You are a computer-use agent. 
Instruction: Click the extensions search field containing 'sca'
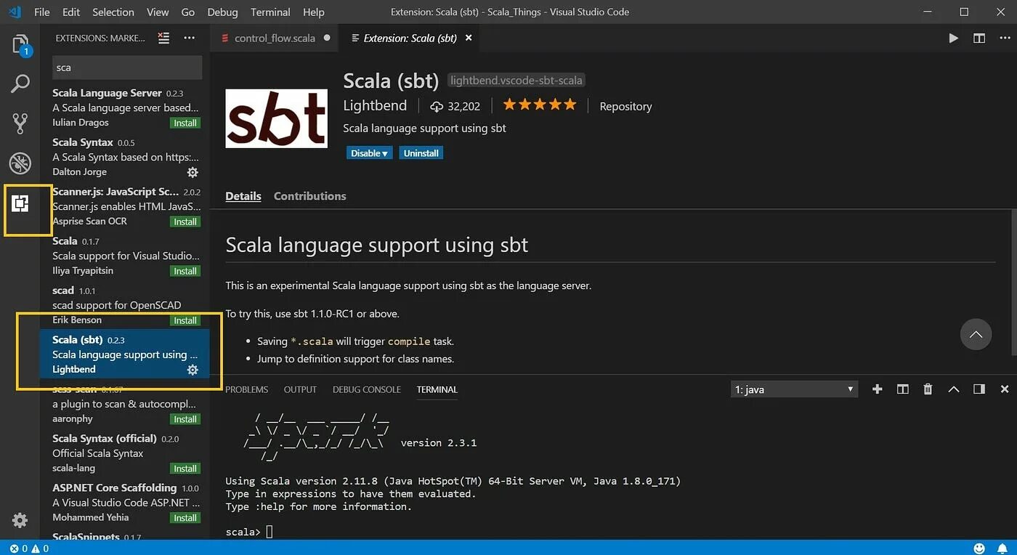127,68
